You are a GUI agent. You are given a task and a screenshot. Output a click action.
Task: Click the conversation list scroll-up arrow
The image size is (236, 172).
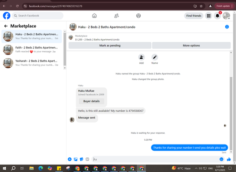tap(65, 31)
